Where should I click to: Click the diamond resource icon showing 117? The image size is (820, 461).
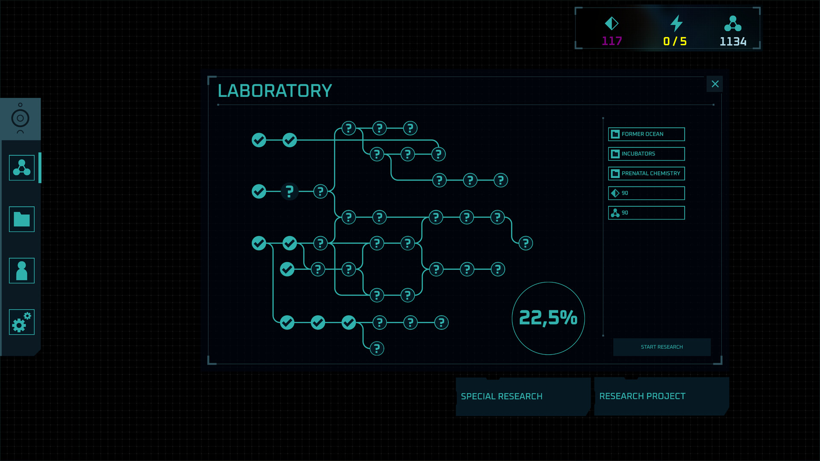tap(612, 24)
